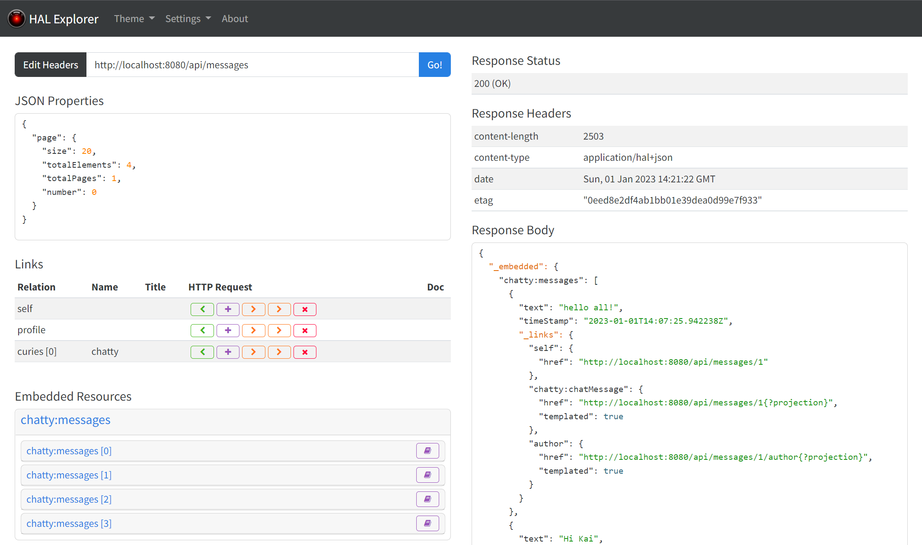Open the Theme dropdown menu

134,19
